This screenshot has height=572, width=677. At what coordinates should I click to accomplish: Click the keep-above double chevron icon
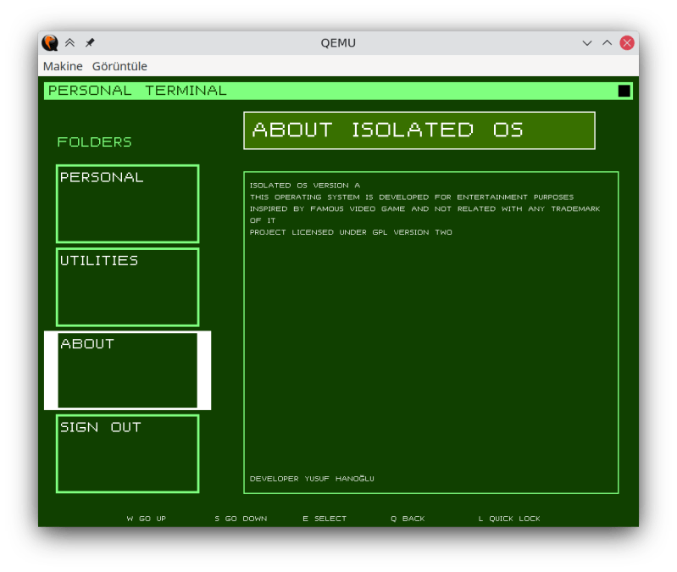[70, 42]
